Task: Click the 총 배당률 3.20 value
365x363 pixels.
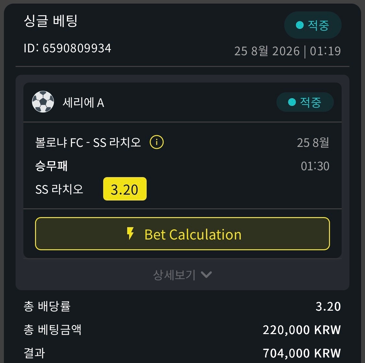Action: coord(328,306)
